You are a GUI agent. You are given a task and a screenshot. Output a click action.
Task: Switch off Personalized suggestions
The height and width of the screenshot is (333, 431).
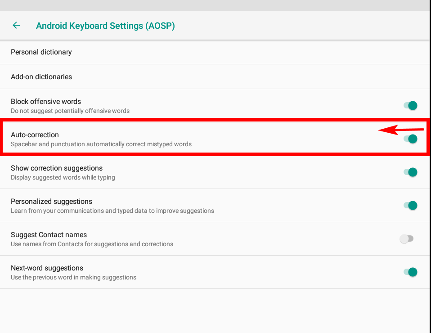click(410, 205)
